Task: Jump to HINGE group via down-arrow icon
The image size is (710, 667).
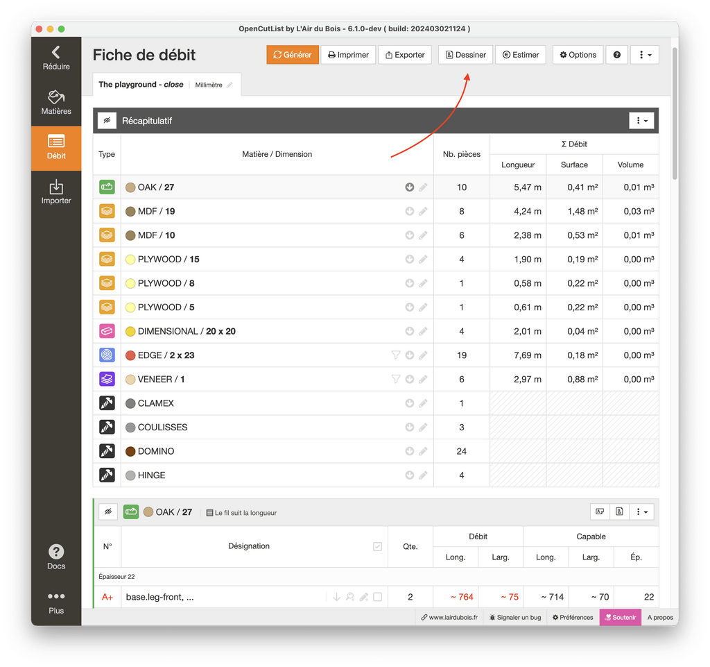Action: [x=409, y=475]
